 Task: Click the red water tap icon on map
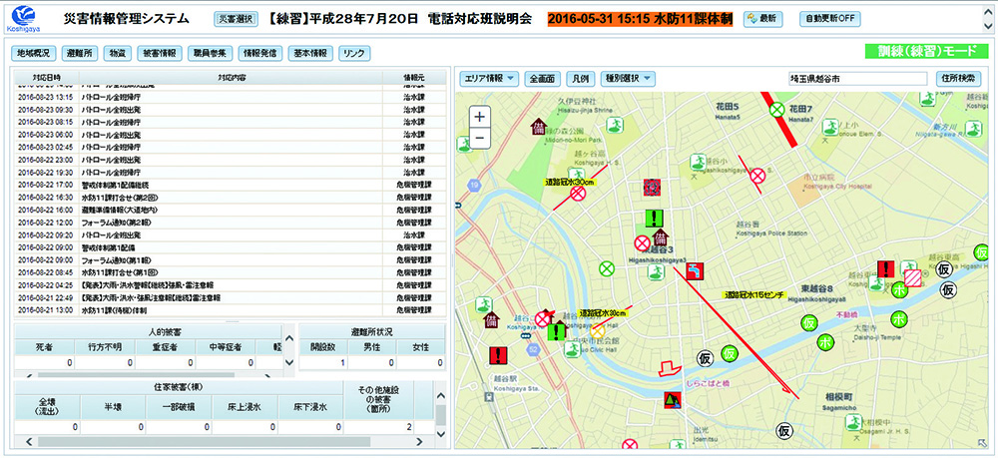pos(697,270)
